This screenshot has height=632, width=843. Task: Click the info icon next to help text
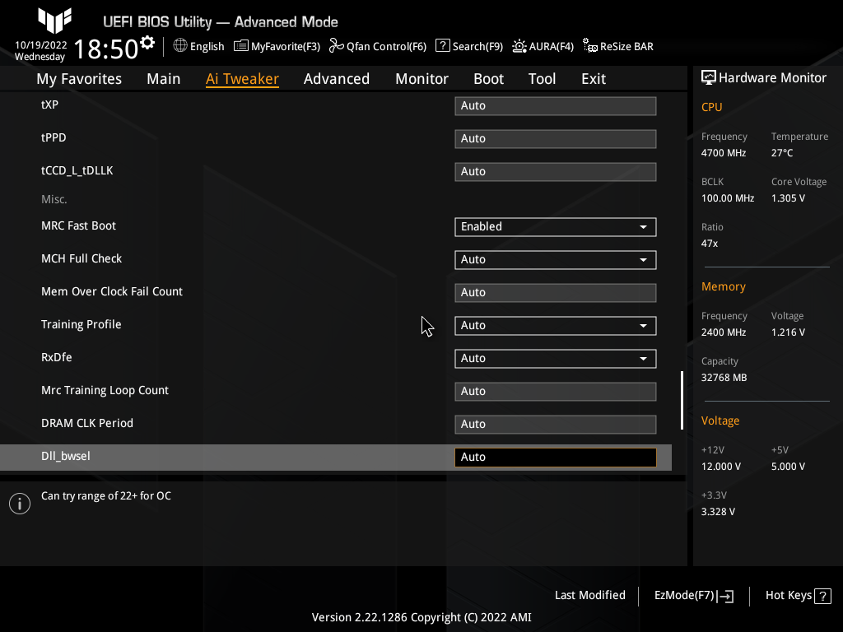coord(19,503)
